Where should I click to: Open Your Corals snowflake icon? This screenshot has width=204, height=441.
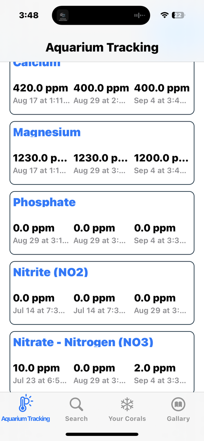[127, 405]
